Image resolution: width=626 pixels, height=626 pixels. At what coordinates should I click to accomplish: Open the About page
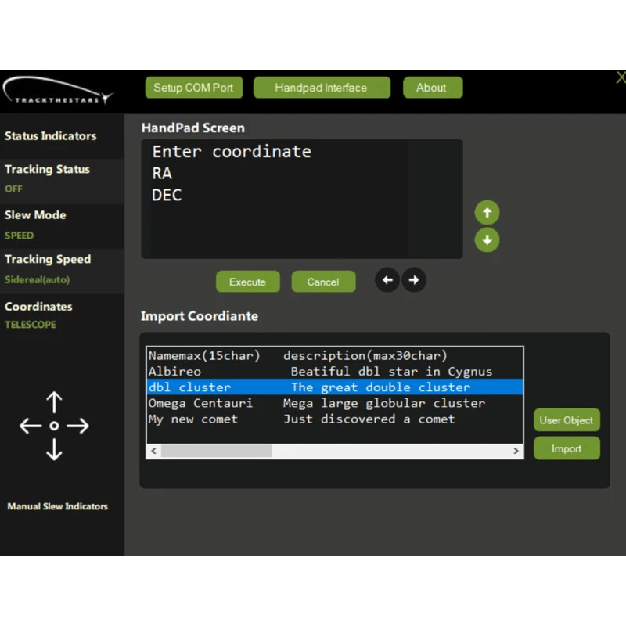[x=431, y=88]
